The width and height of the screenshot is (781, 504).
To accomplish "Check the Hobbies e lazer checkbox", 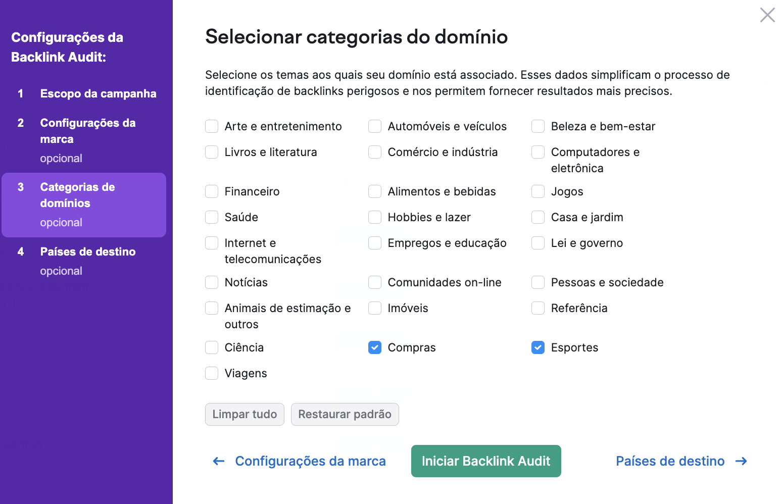I will tap(375, 217).
